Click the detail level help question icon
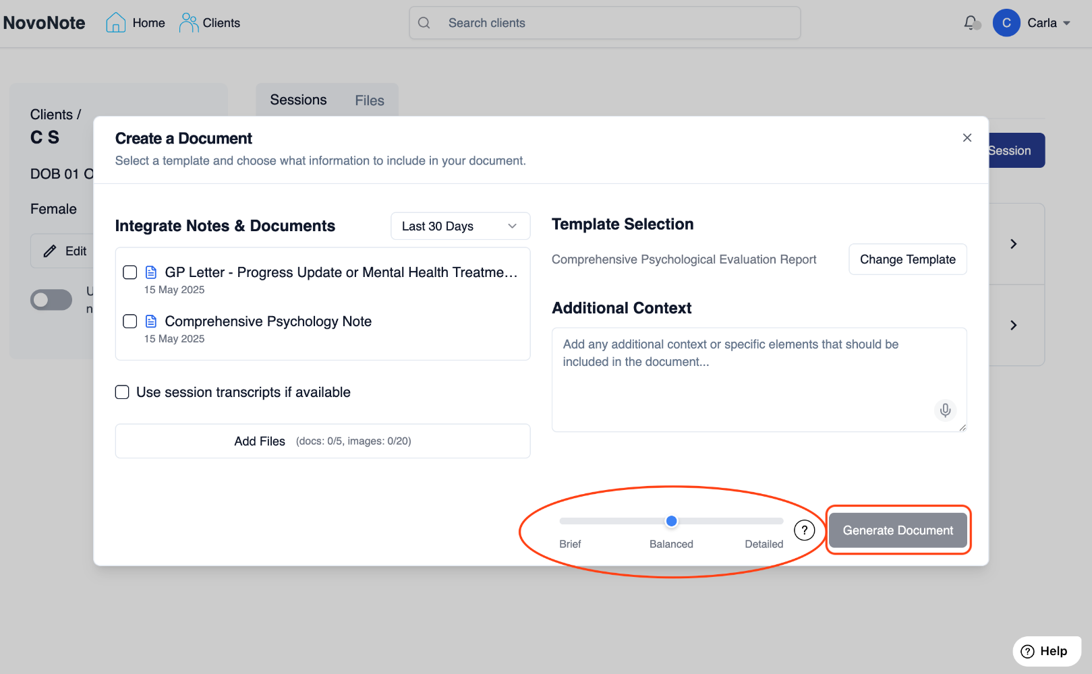 [x=804, y=530]
